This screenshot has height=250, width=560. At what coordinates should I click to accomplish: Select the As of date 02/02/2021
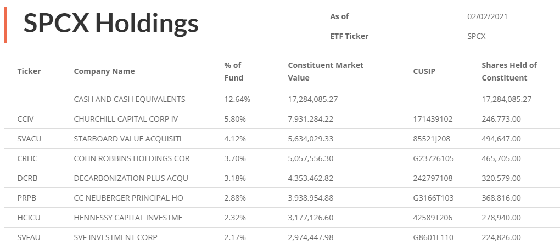(x=487, y=16)
